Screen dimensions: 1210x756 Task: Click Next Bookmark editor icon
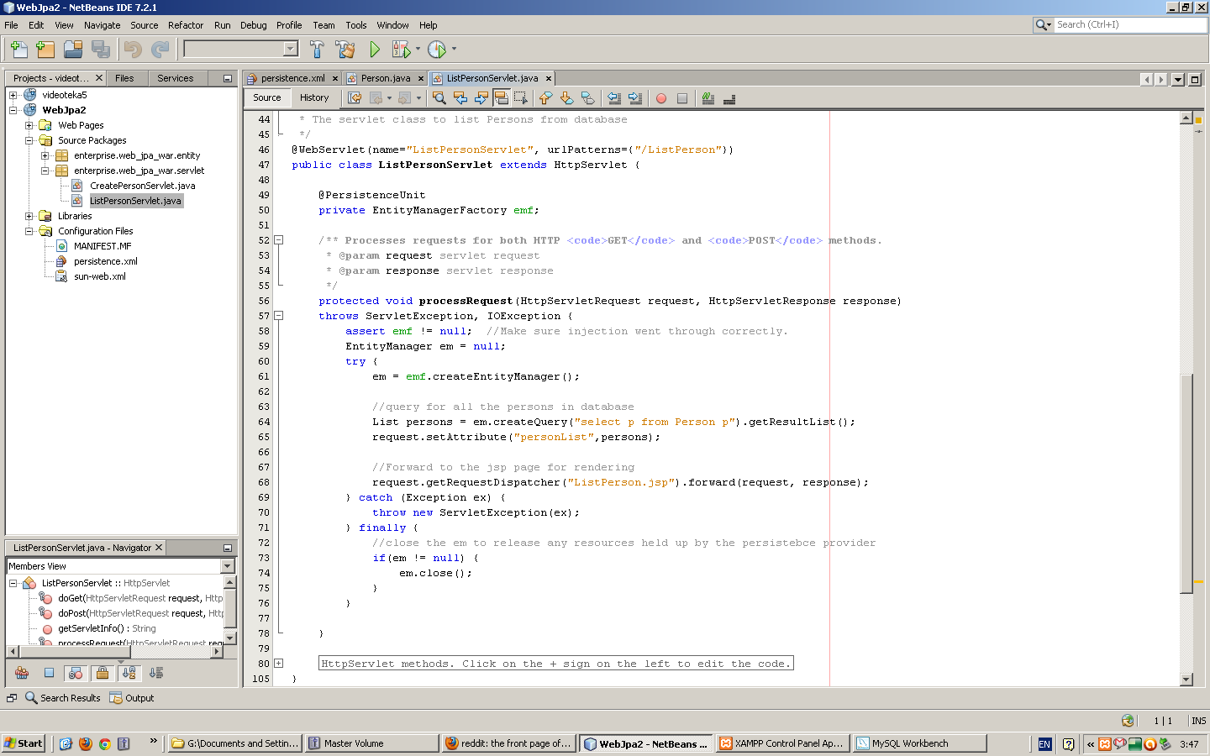(x=567, y=98)
